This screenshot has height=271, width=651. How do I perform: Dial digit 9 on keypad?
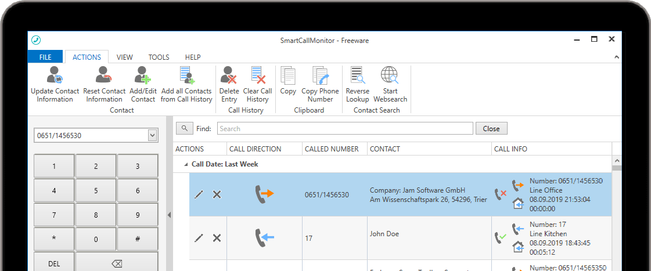(138, 215)
